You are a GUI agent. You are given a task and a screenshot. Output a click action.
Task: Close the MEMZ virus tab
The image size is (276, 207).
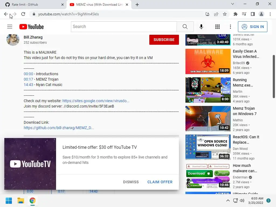pos(127,5)
